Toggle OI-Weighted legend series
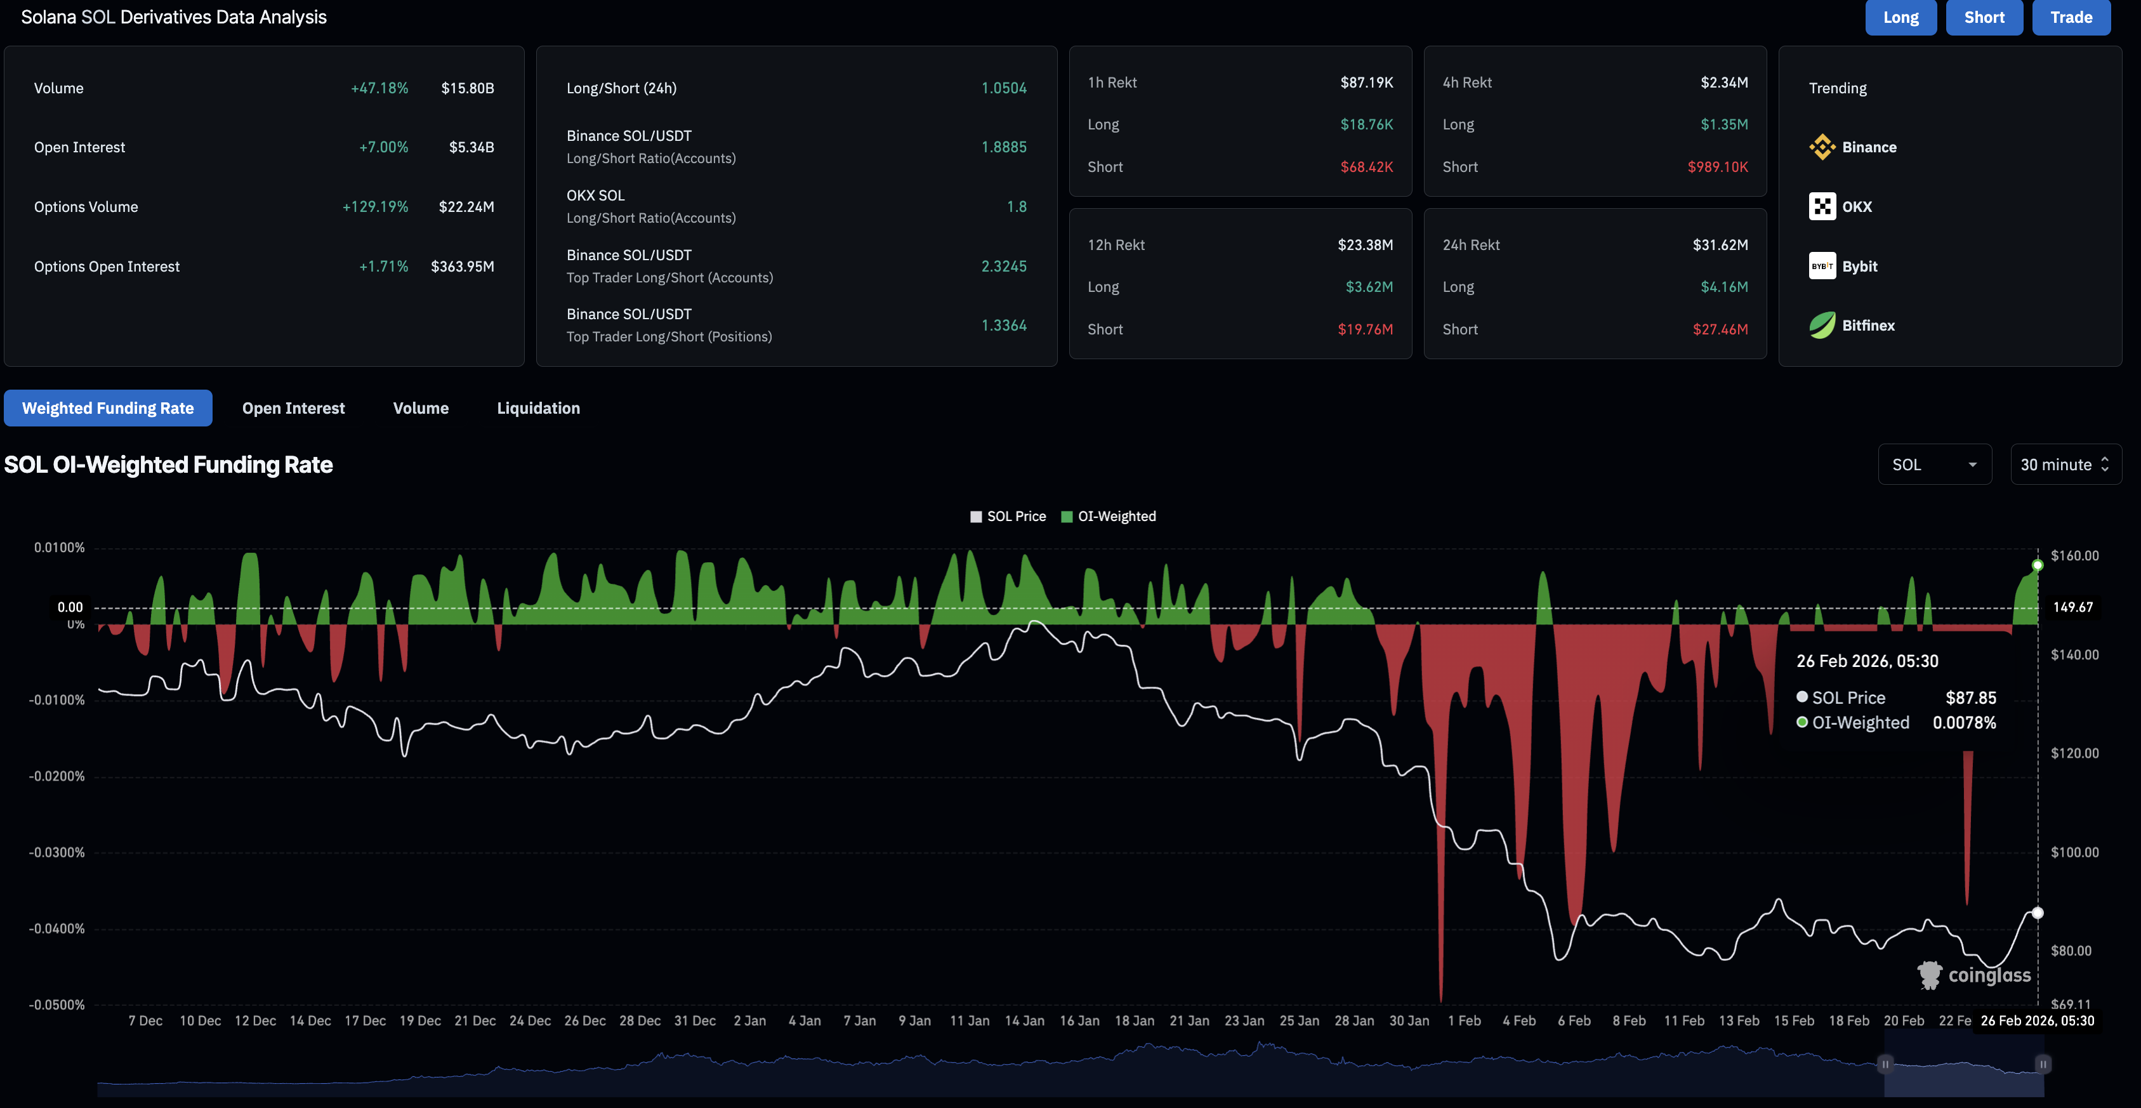The width and height of the screenshot is (2141, 1108). click(x=1108, y=516)
